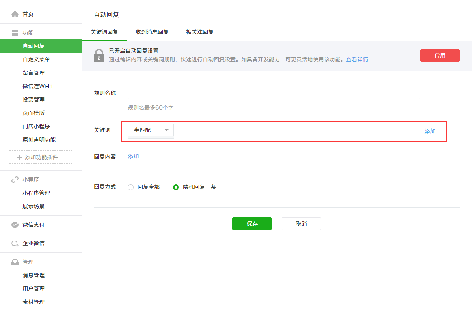Click the green 保存 button
The width and height of the screenshot is (472, 310).
[x=252, y=224]
